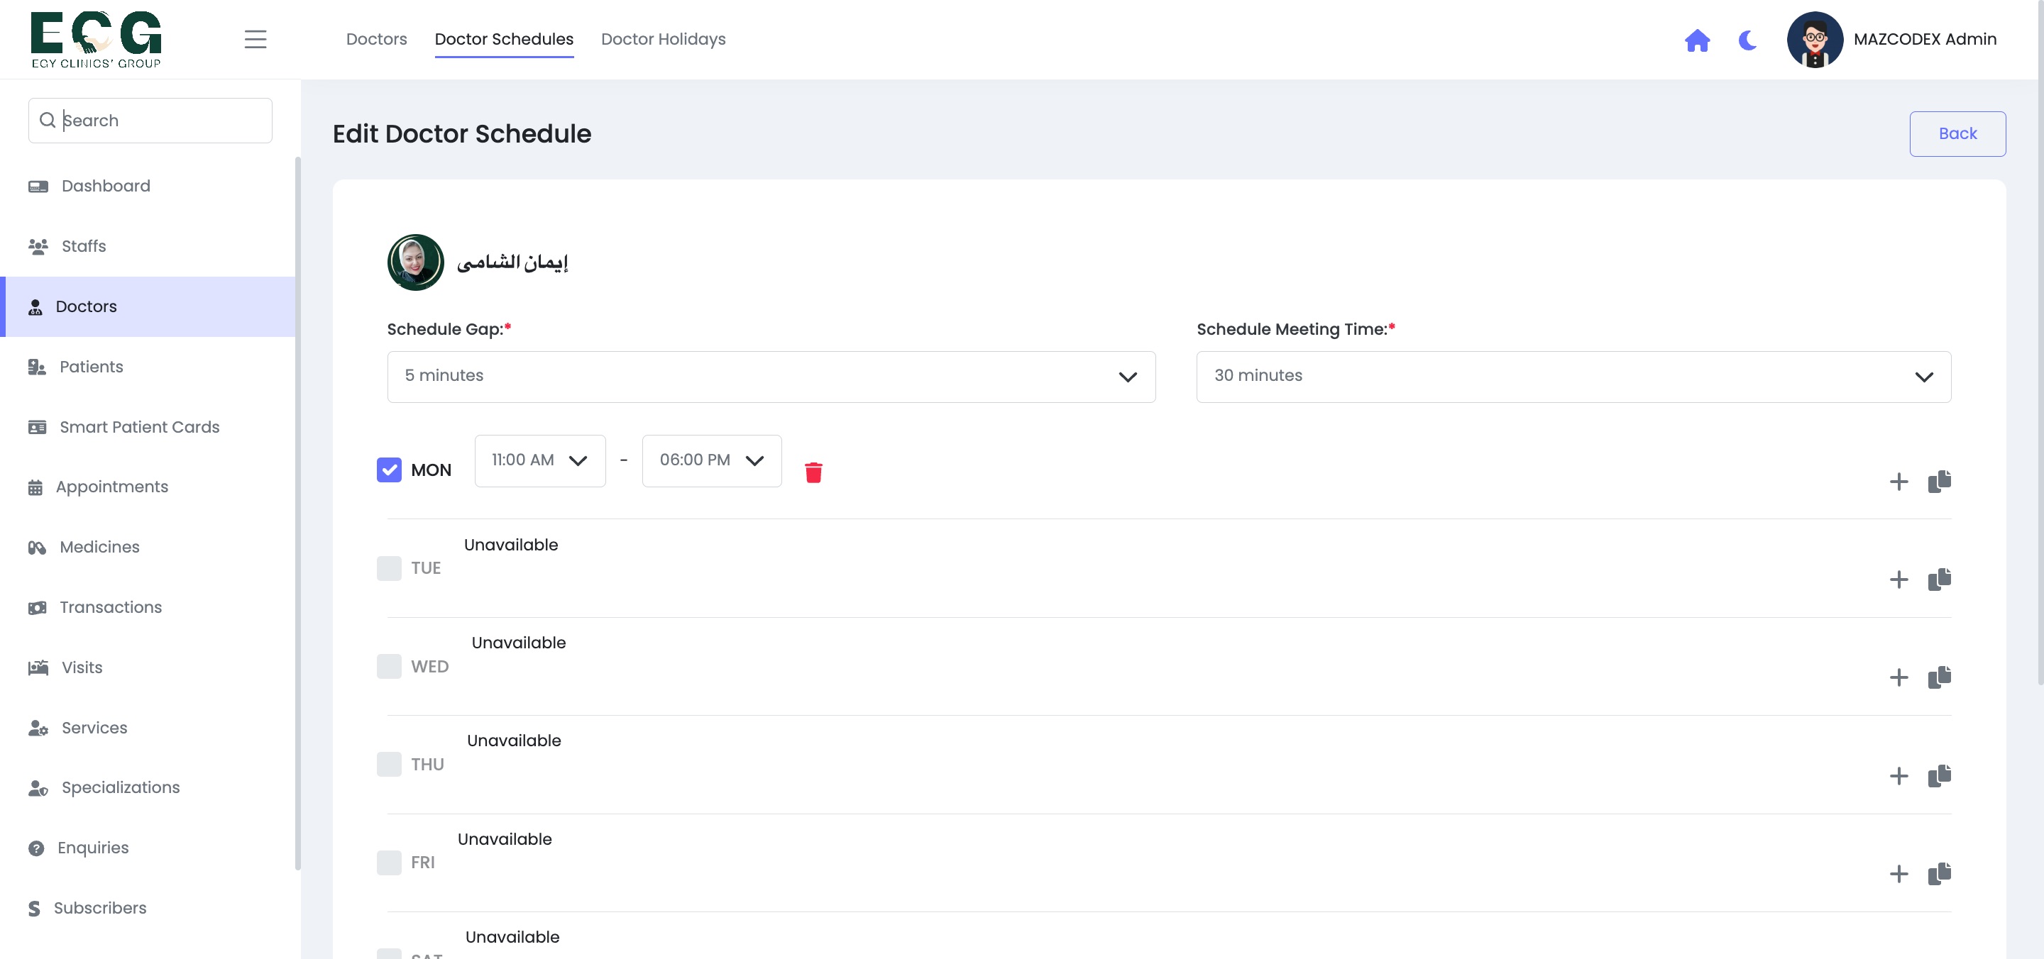
Task: Uncheck the MON availability checkbox
Action: pos(389,470)
